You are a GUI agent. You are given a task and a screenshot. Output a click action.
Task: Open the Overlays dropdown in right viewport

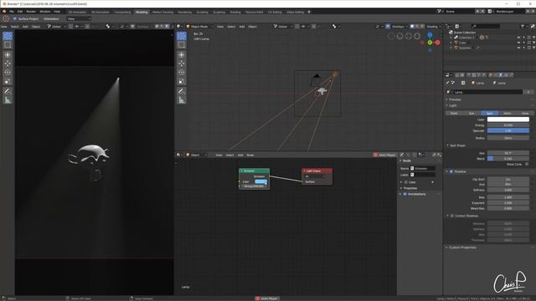click(399, 27)
